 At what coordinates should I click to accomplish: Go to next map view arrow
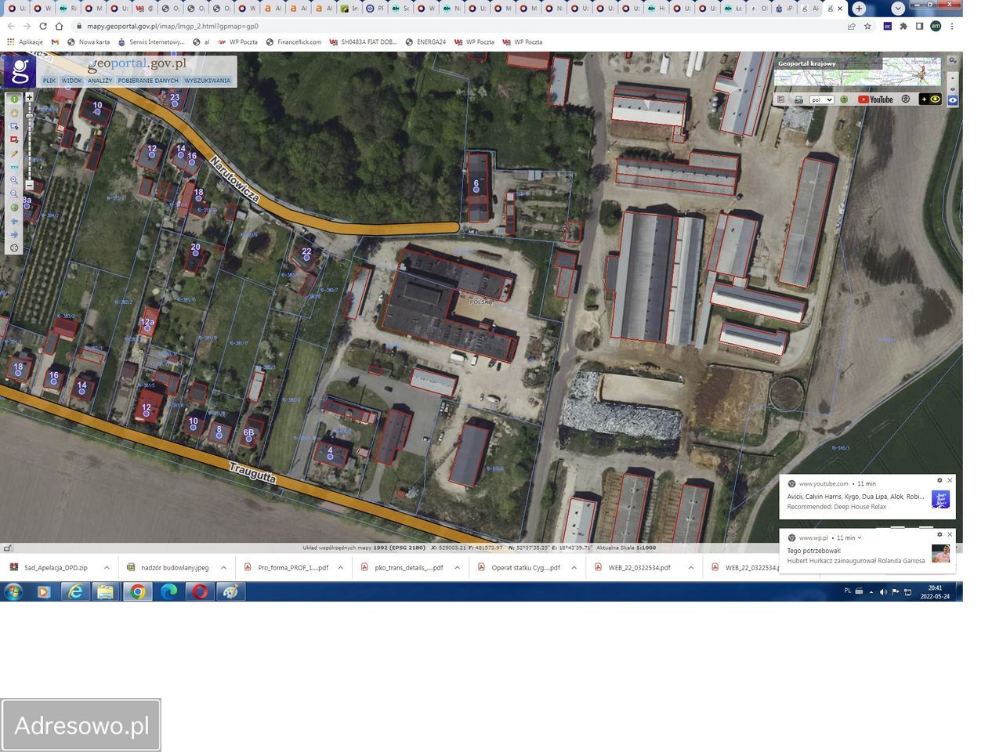click(x=14, y=234)
